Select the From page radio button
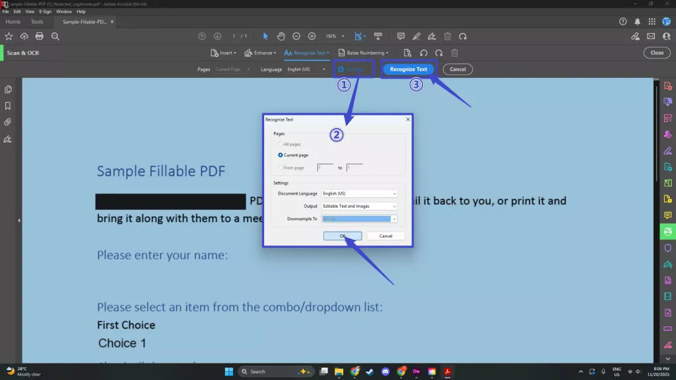676x380 pixels. pyautogui.click(x=280, y=168)
